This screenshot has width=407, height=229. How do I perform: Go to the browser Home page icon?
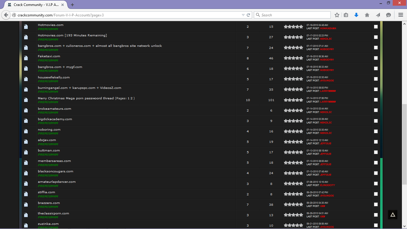click(x=367, y=15)
